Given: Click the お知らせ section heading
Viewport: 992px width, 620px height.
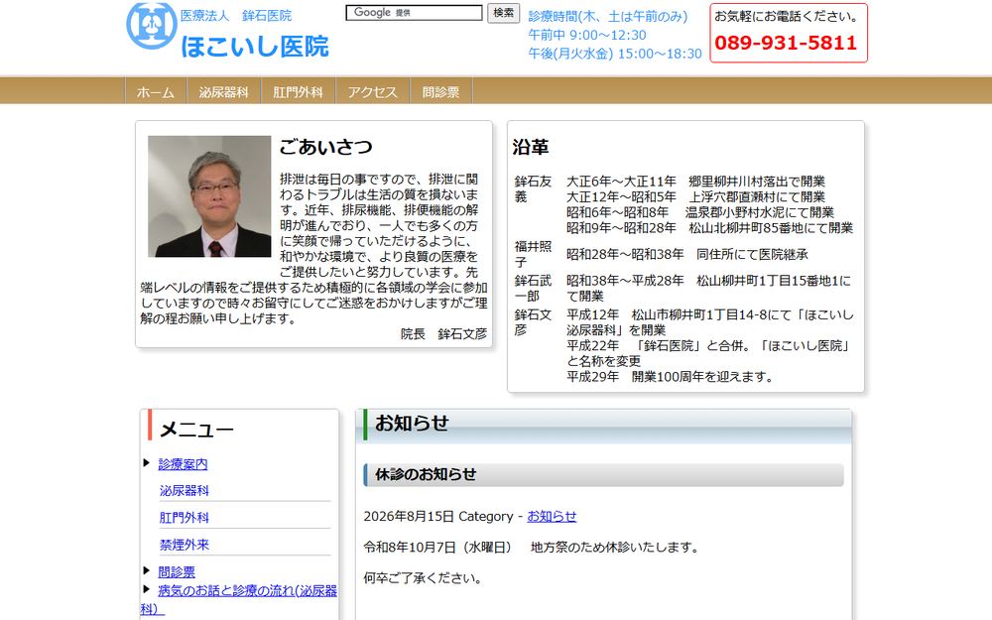Looking at the screenshot, I should (x=412, y=423).
